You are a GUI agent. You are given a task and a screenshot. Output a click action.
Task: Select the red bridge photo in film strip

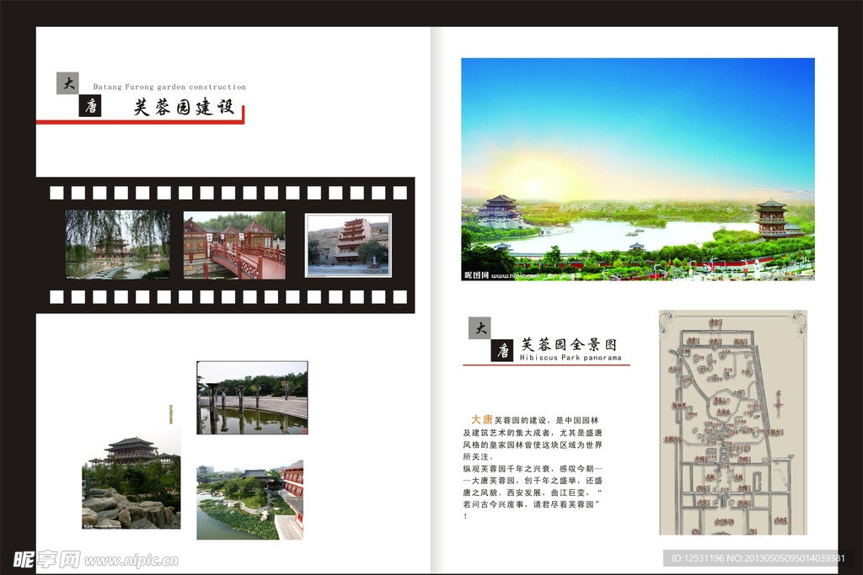point(234,244)
